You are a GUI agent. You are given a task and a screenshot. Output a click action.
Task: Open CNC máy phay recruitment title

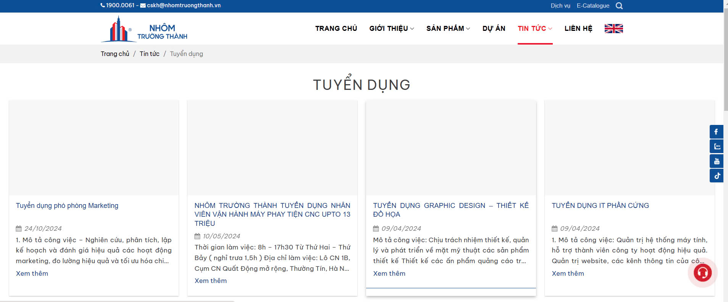click(272, 214)
